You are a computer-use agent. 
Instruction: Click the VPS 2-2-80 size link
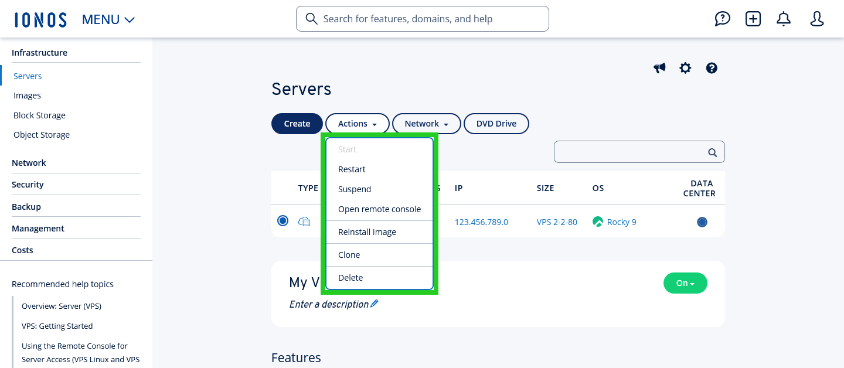[557, 222]
